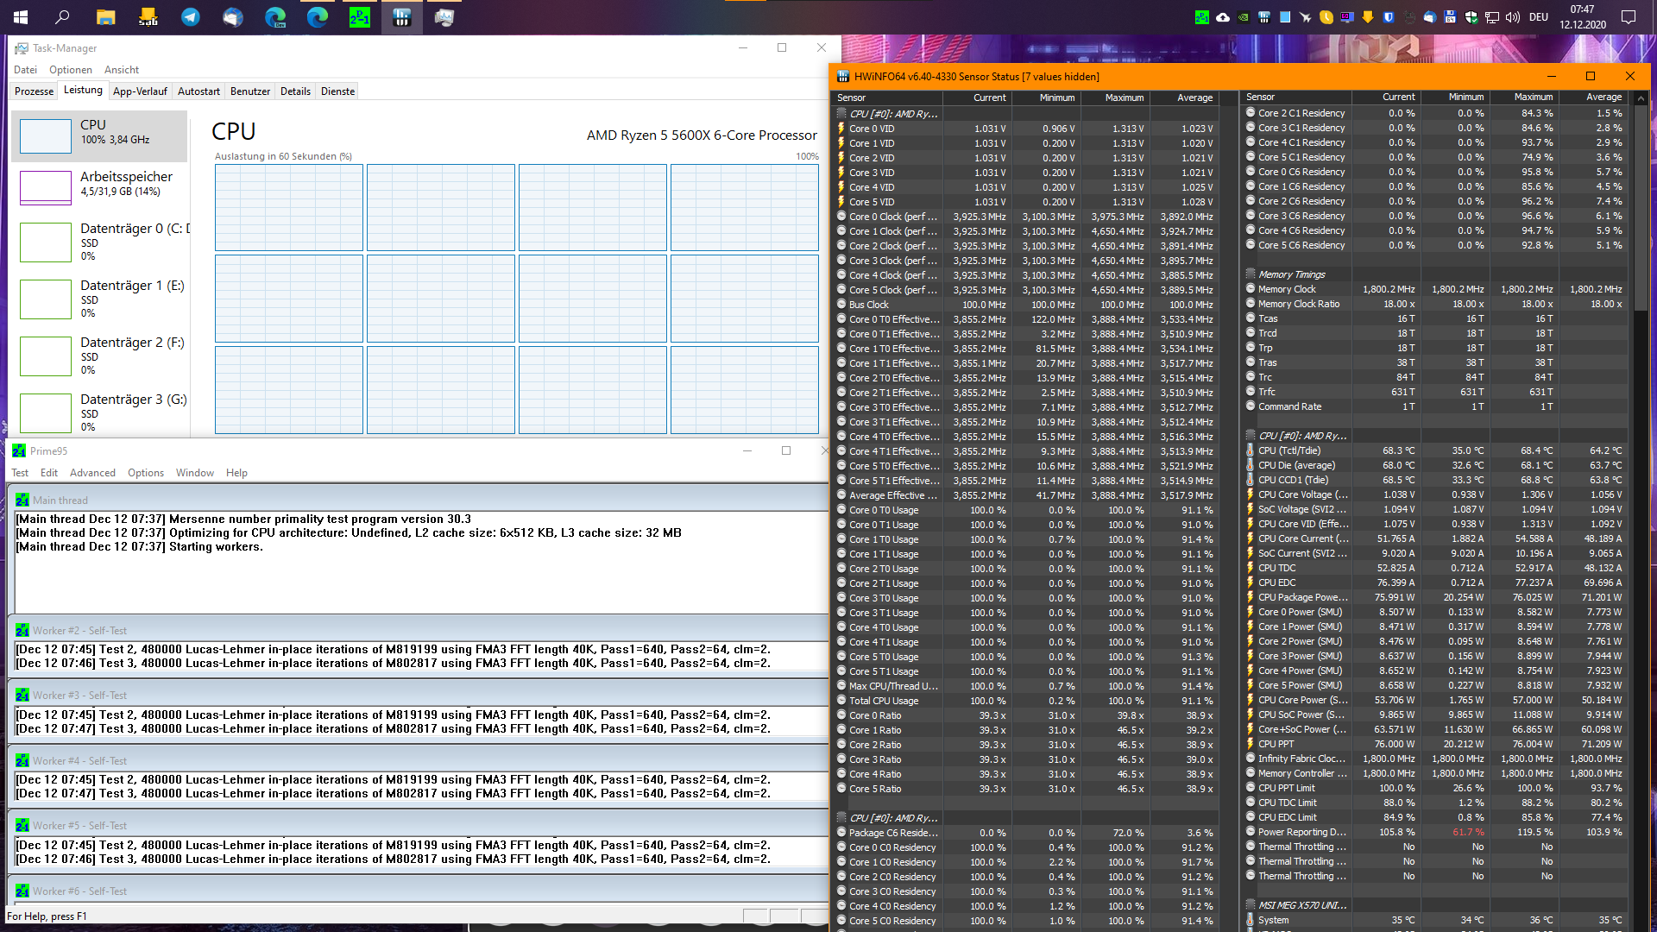Open the Advanced menu in Prime95
Viewport: 1657px width, 932px height.
92,473
